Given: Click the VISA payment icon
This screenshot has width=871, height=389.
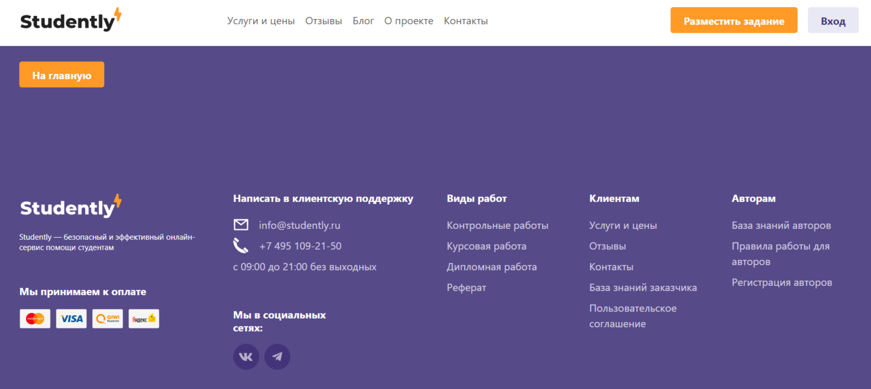Looking at the screenshot, I should [x=72, y=319].
